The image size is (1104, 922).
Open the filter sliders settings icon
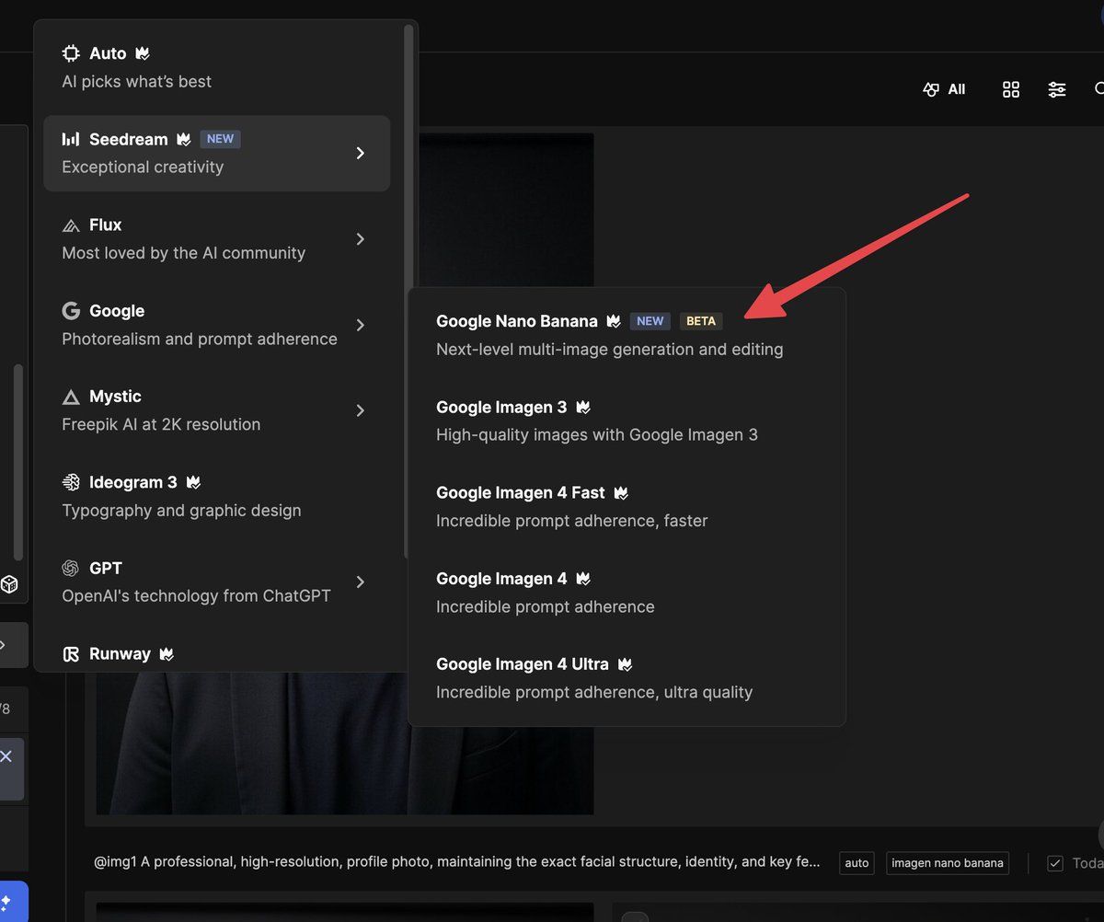1057,89
